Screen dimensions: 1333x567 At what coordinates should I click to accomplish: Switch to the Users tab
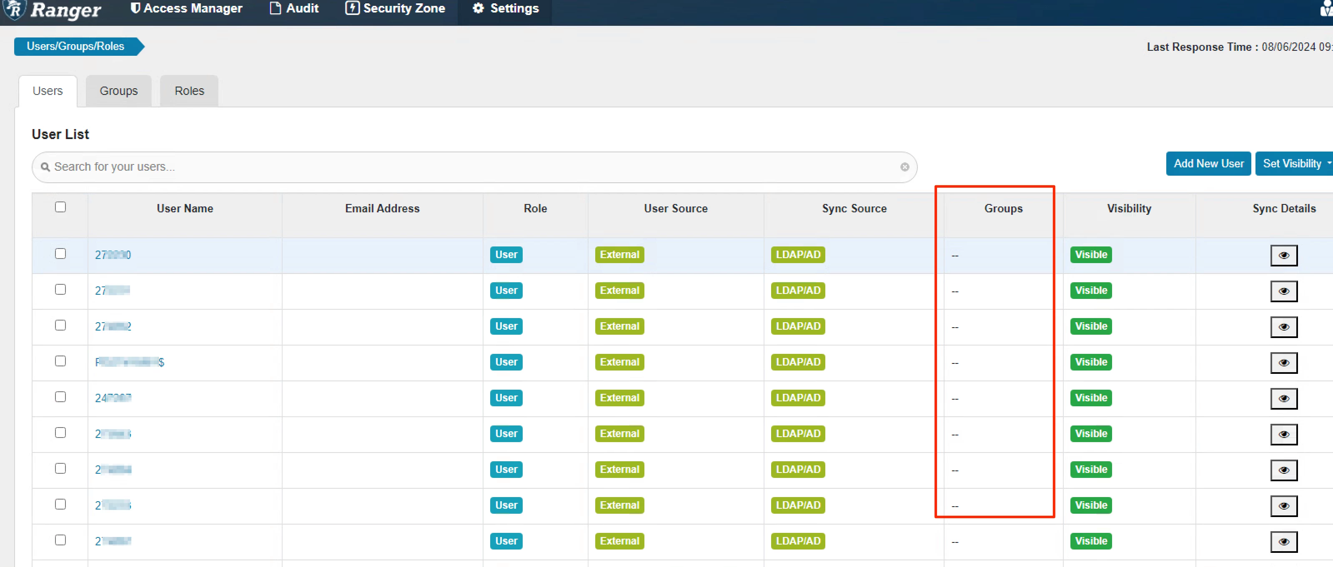point(48,91)
